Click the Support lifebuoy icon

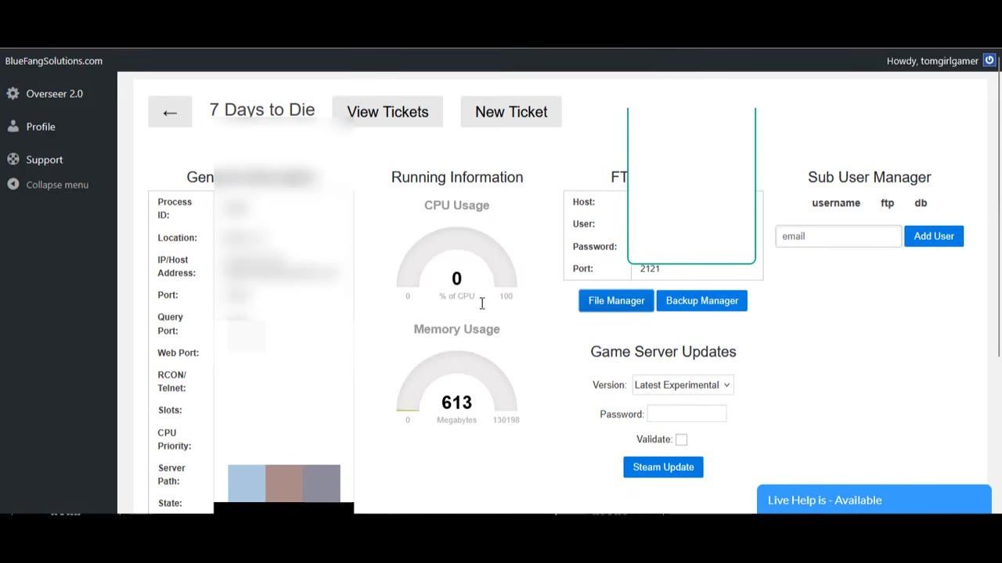(x=13, y=160)
